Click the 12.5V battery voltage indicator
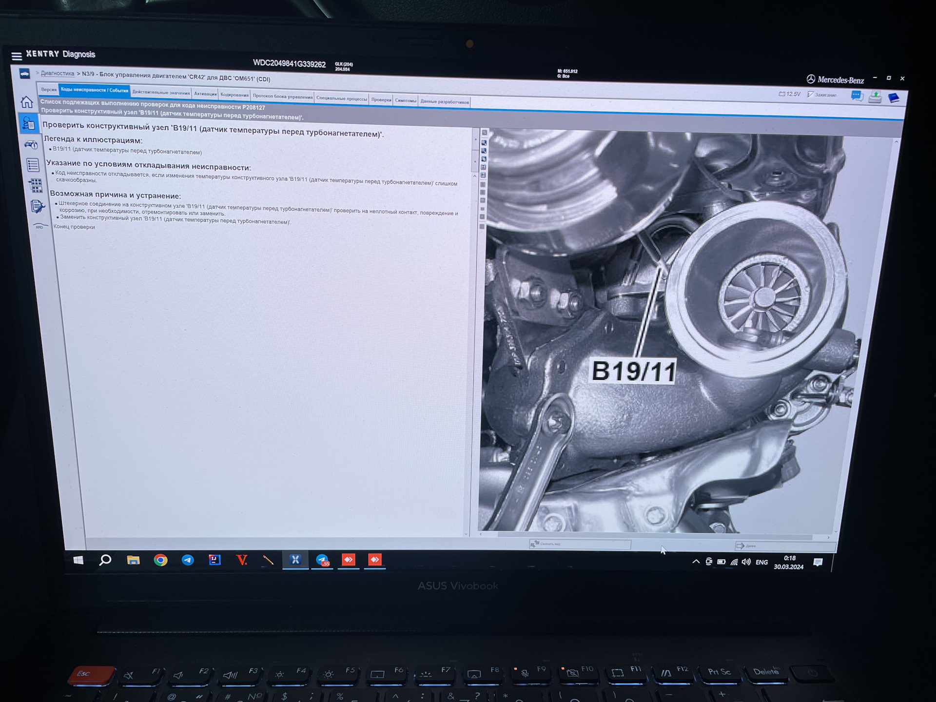The height and width of the screenshot is (702, 936). [x=790, y=94]
